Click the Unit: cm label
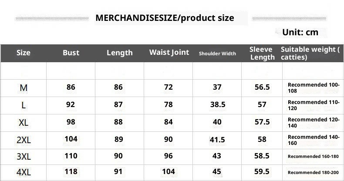Viewport: 344px width, 181px height. (x=300, y=32)
